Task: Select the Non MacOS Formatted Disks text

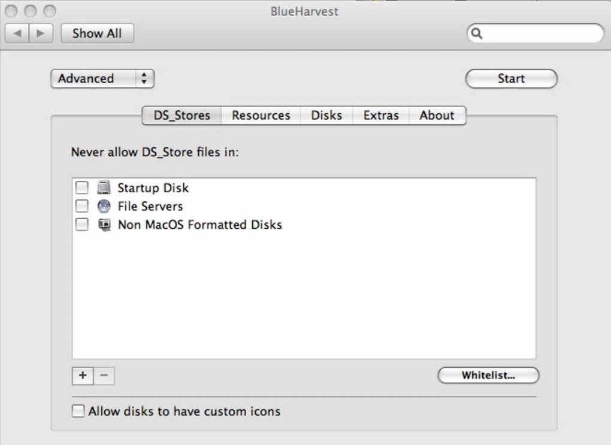Action: point(200,225)
